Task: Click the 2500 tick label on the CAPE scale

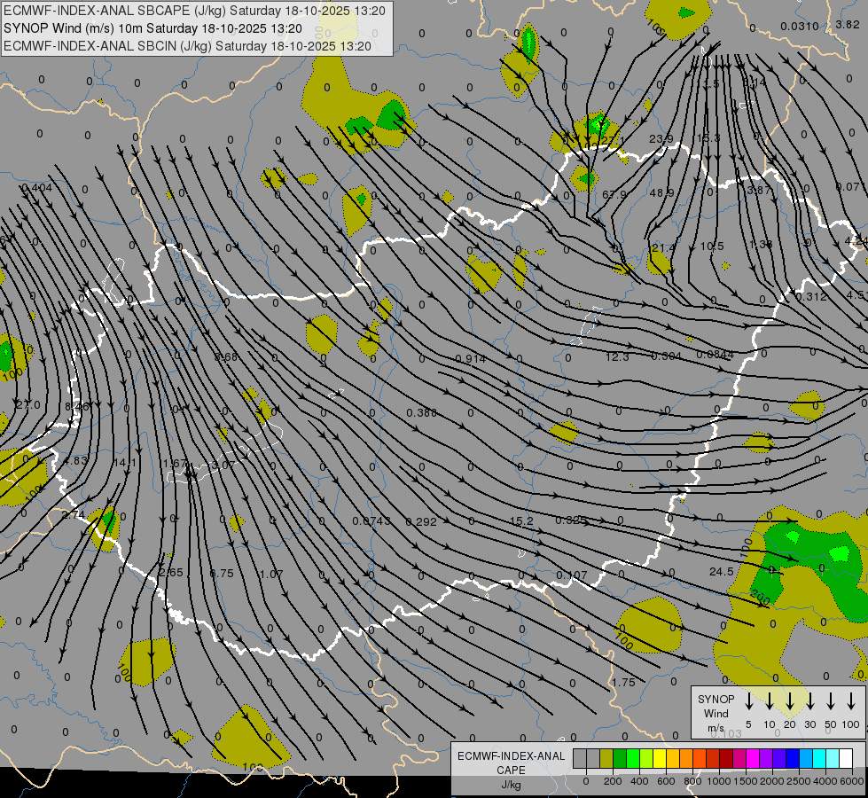Action: tap(798, 781)
